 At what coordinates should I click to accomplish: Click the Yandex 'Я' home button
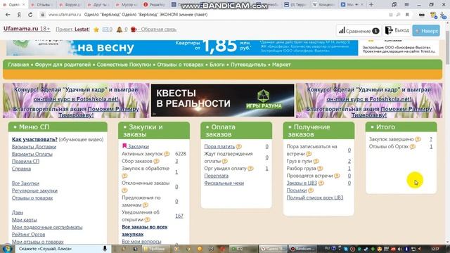19,15
